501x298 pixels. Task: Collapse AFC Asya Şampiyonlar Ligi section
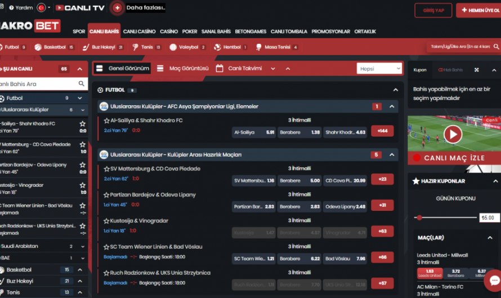(x=392, y=107)
